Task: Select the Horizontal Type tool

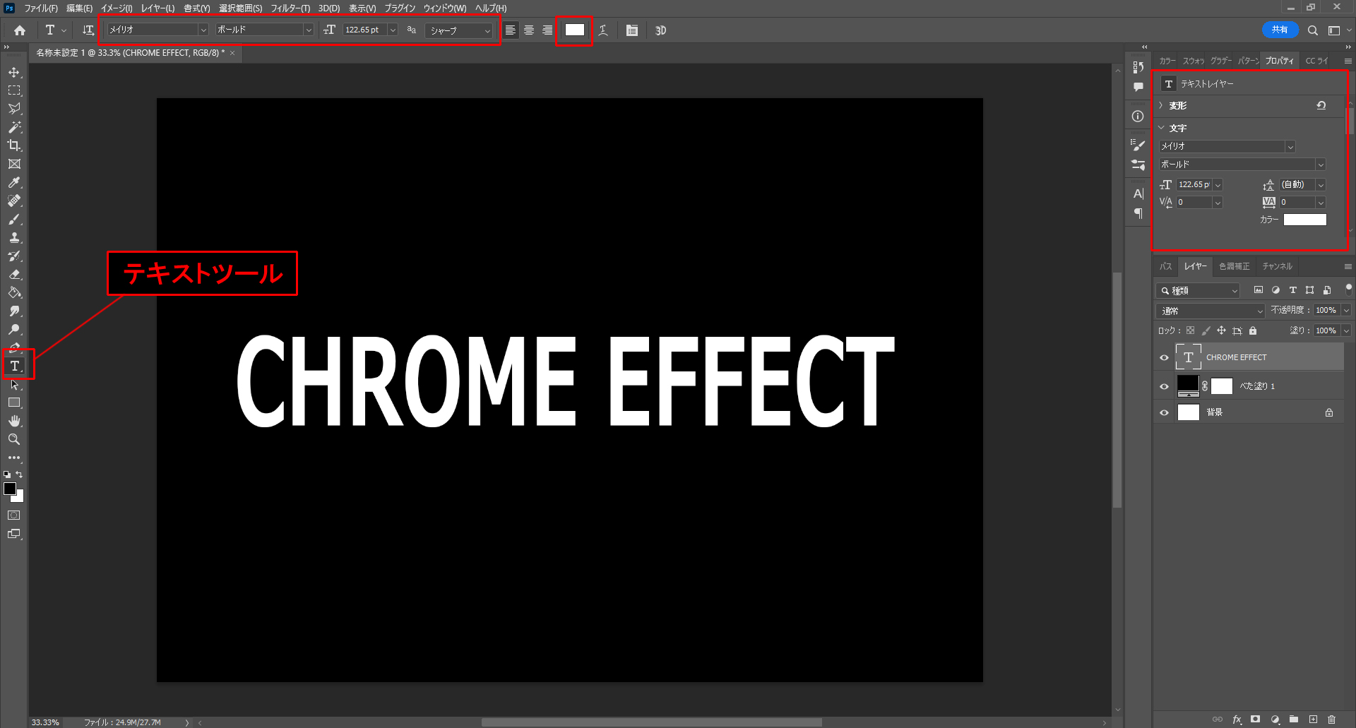Action: (15, 366)
